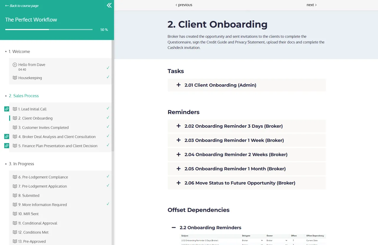The image size is (378, 245).
Task: Click the book icon beside Pre-Lodgement Compliance
Action: point(15,177)
